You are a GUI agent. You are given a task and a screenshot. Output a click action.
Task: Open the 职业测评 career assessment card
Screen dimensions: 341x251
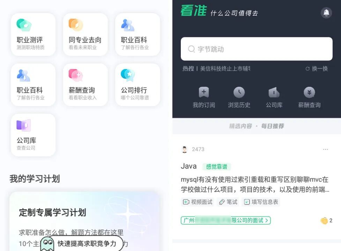click(33, 35)
